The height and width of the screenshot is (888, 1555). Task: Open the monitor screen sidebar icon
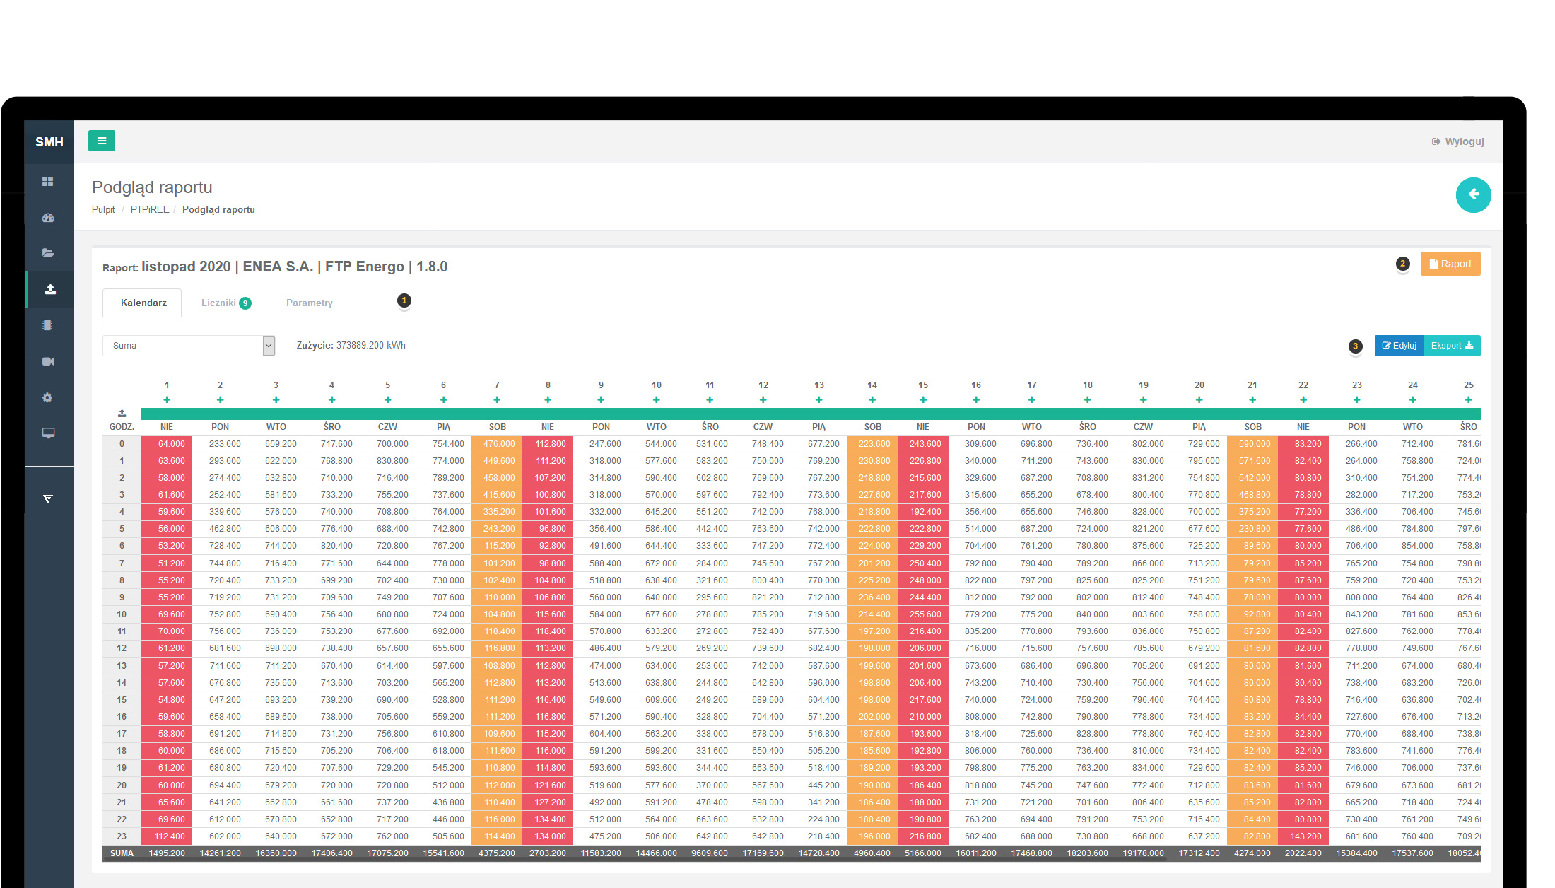[x=48, y=433]
